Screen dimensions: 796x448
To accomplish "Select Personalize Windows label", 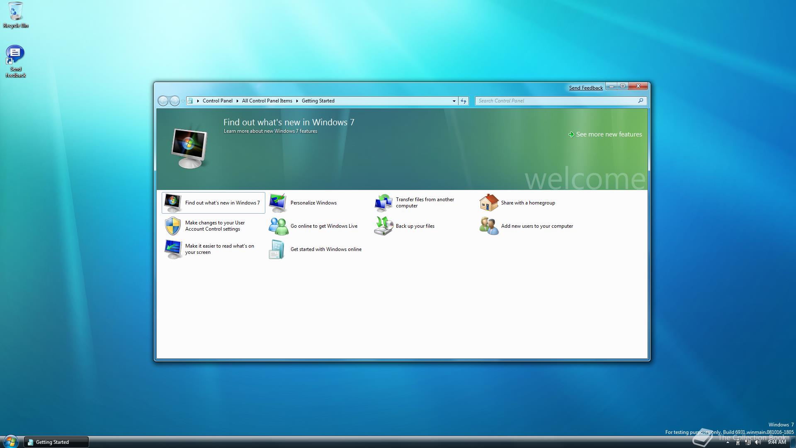I will (313, 203).
